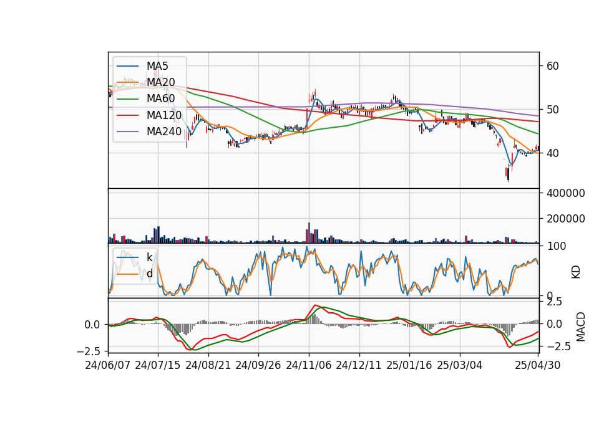Click the MA5 legend label
Image resolution: width=599 pixels, height=430 pixels.
157,66
